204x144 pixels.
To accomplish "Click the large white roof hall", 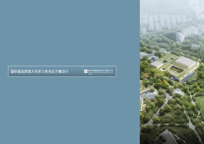I will point(186,61).
